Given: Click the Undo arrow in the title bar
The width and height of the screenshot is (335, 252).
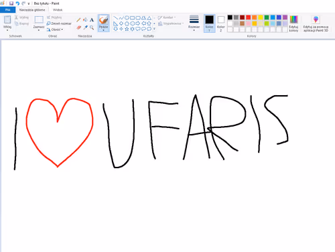Looking at the screenshot, I should [x=17, y=3].
